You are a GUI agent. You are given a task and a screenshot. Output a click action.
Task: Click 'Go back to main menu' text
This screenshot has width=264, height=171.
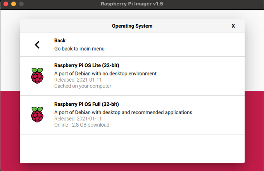pos(79,49)
